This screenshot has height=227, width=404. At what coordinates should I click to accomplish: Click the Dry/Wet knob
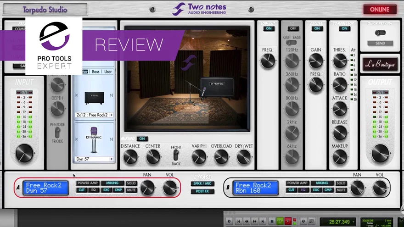point(243,157)
